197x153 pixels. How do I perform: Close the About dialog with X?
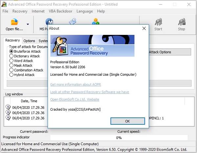pyautogui.click(x=144, y=28)
